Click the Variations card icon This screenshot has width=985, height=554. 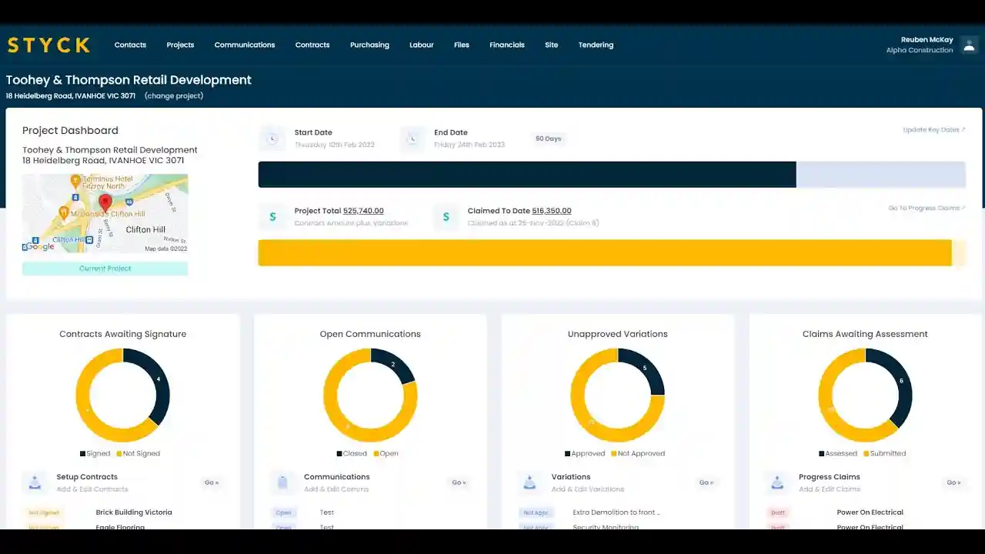[x=529, y=482]
